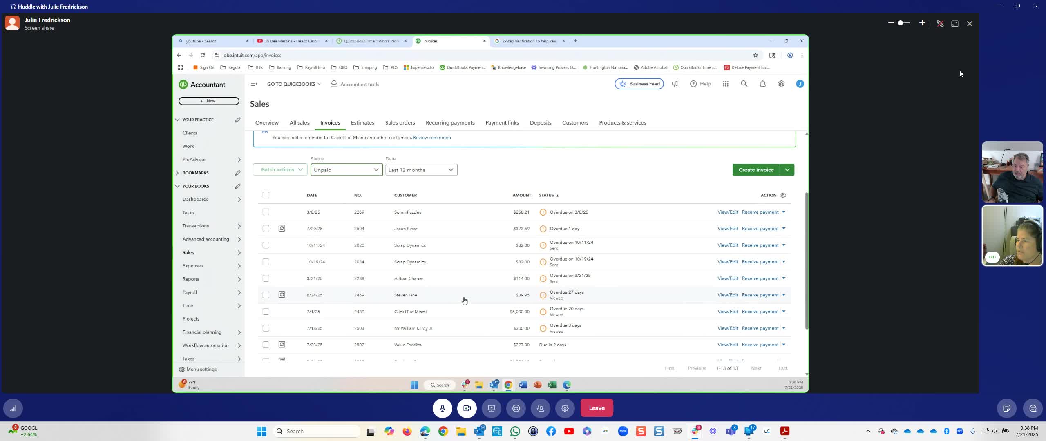The width and height of the screenshot is (1046, 441).
Task: Open the invite people button in huddle
Action: coord(541,408)
